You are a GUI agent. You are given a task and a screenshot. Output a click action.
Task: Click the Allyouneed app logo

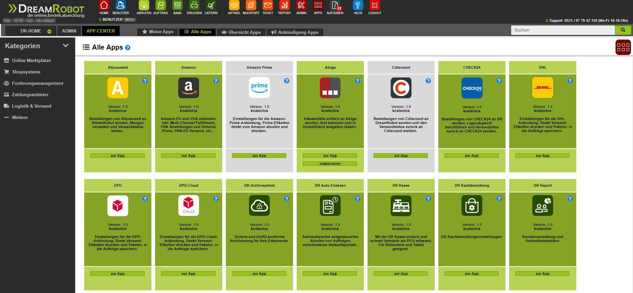coord(118,88)
